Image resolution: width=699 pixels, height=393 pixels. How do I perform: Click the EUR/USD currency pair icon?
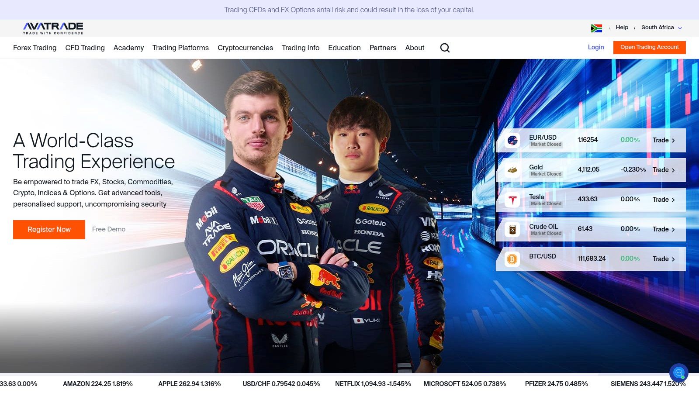(x=512, y=140)
